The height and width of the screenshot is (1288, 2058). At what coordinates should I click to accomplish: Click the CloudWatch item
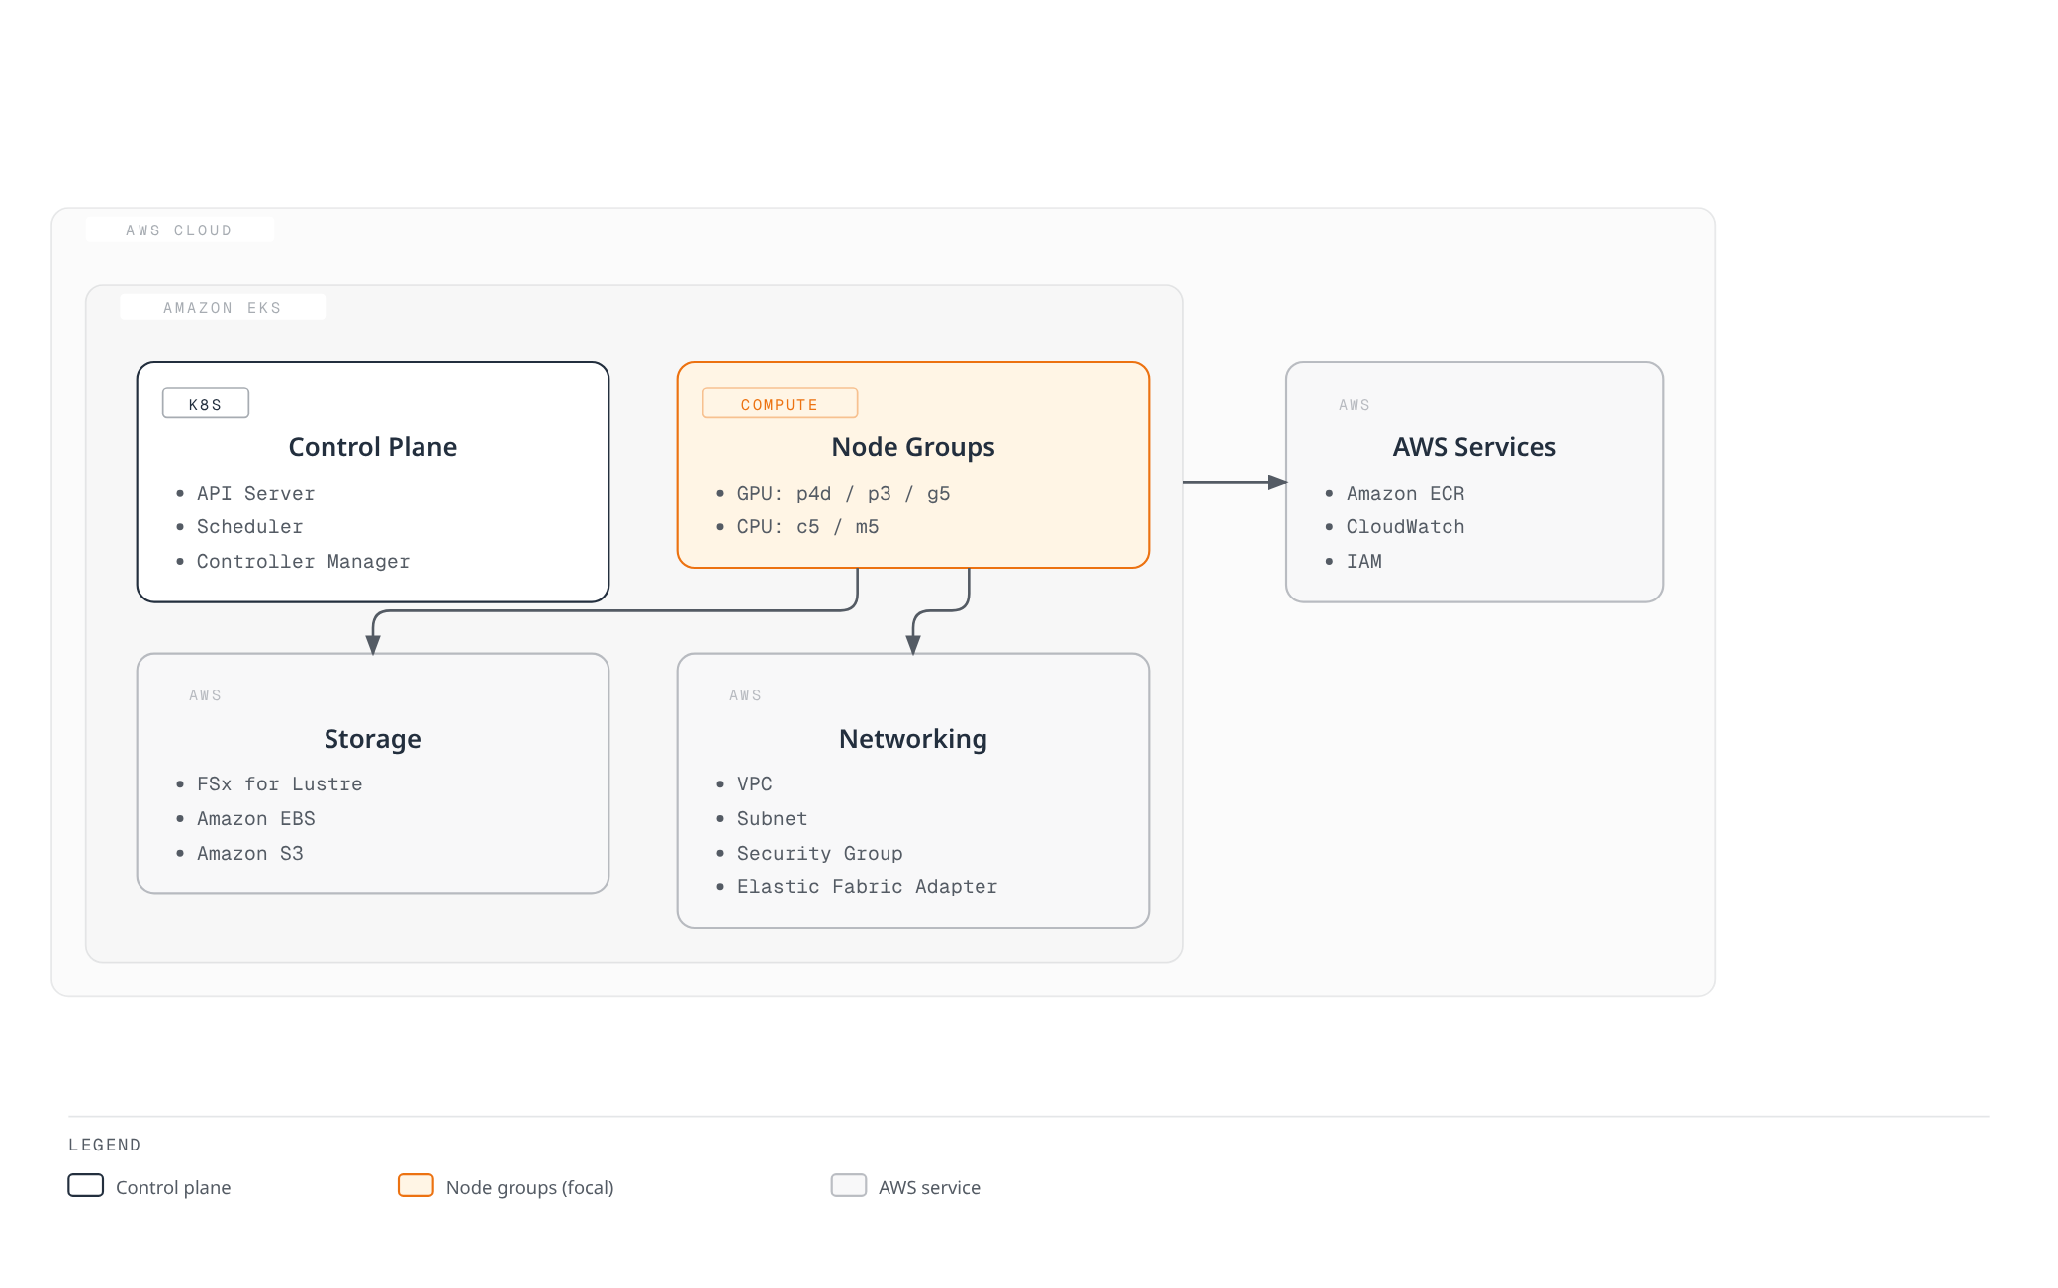tap(1405, 527)
